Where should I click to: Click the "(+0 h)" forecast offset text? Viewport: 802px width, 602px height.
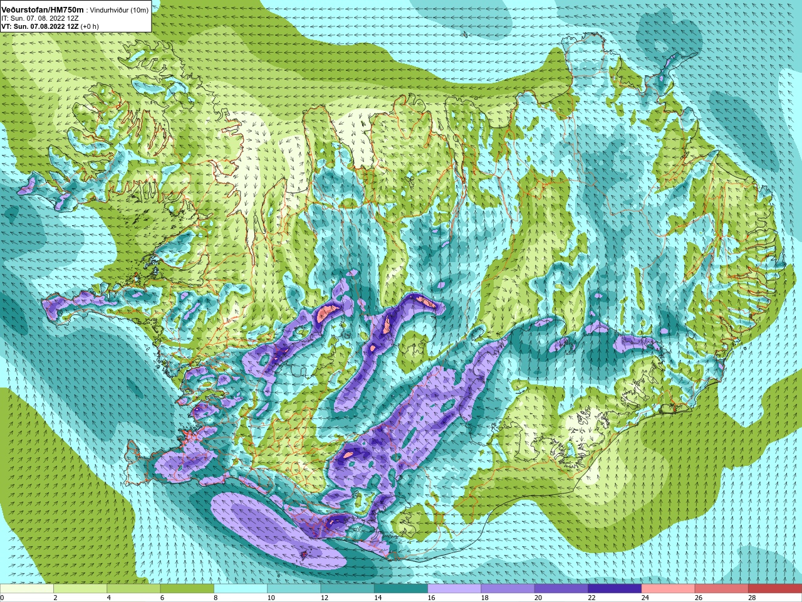click(x=90, y=26)
